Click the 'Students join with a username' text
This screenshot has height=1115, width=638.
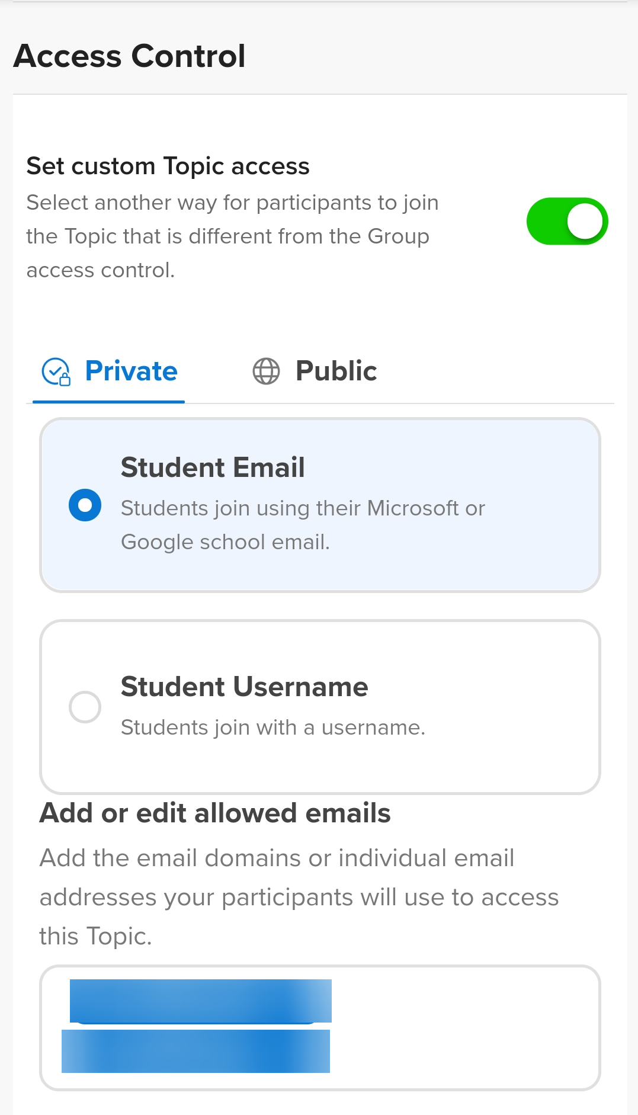[x=272, y=728]
